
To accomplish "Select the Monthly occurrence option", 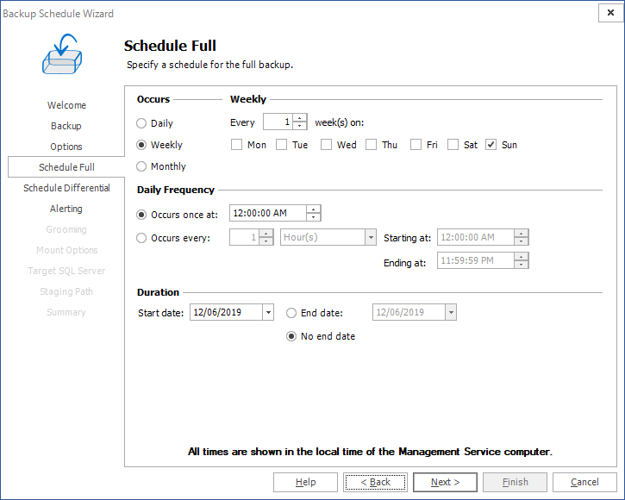I will click(142, 166).
